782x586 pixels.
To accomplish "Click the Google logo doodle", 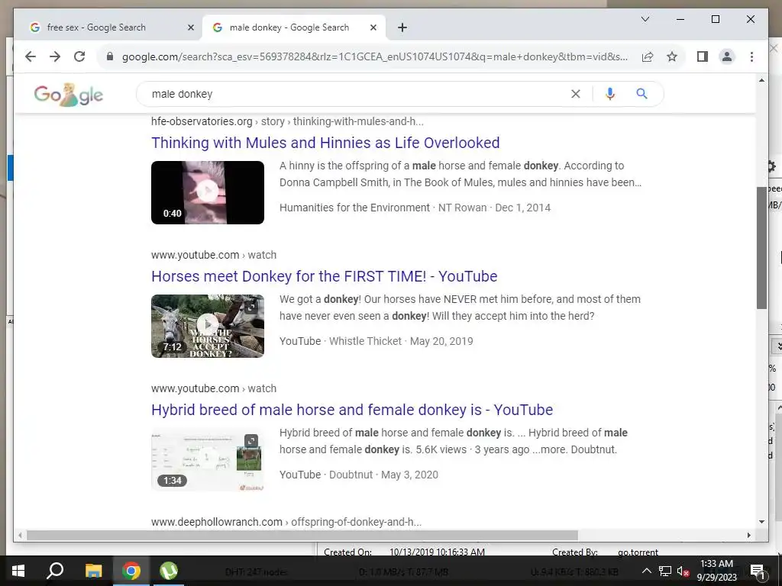I will tap(68, 94).
